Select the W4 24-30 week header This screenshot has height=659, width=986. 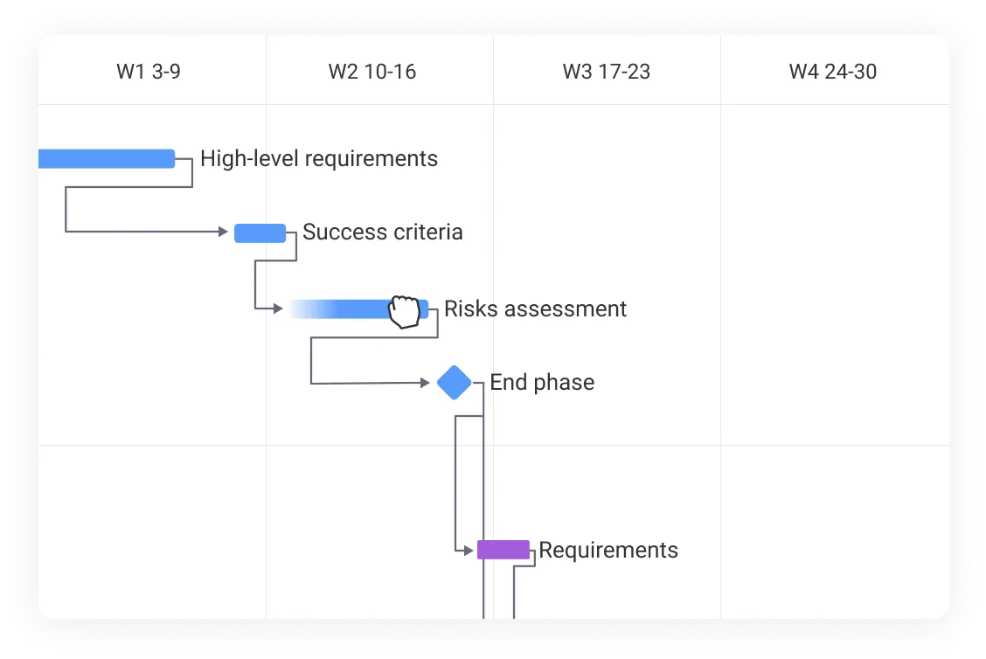(833, 72)
